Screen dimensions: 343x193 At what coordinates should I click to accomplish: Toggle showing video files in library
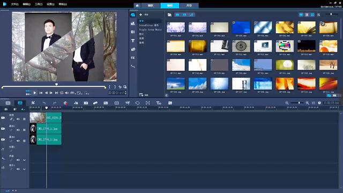coord(177,15)
